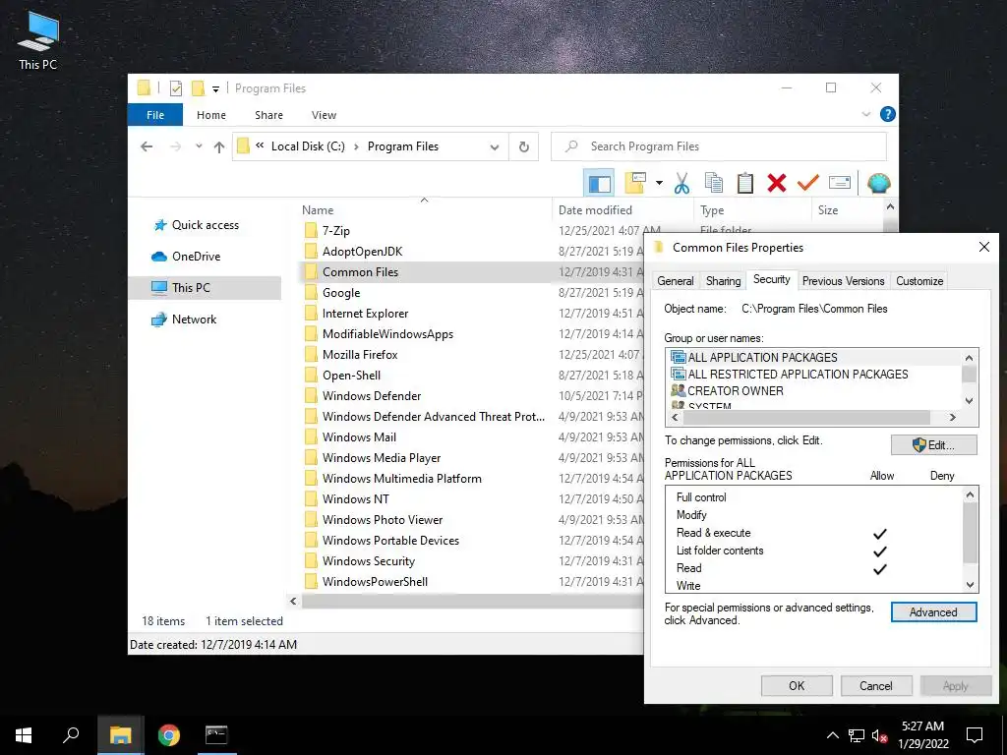This screenshot has width=1007, height=755.
Task: Click the quick access properties checkmark icon
Action: pos(175,88)
